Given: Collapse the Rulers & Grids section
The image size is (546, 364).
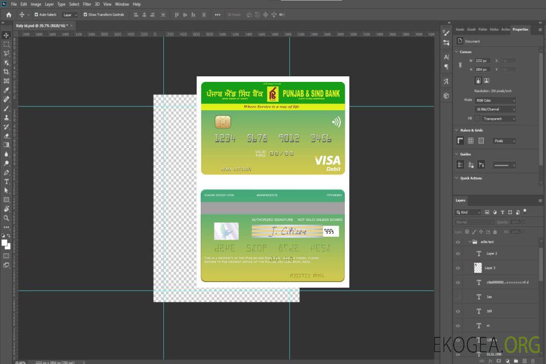Looking at the screenshot, I should (457, 130).
